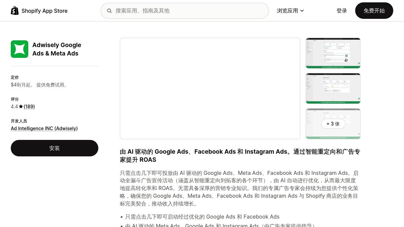Click the Adwisely Google Ads & Meta Ads title
Screen dimensions: 404x227
point(57,49)
